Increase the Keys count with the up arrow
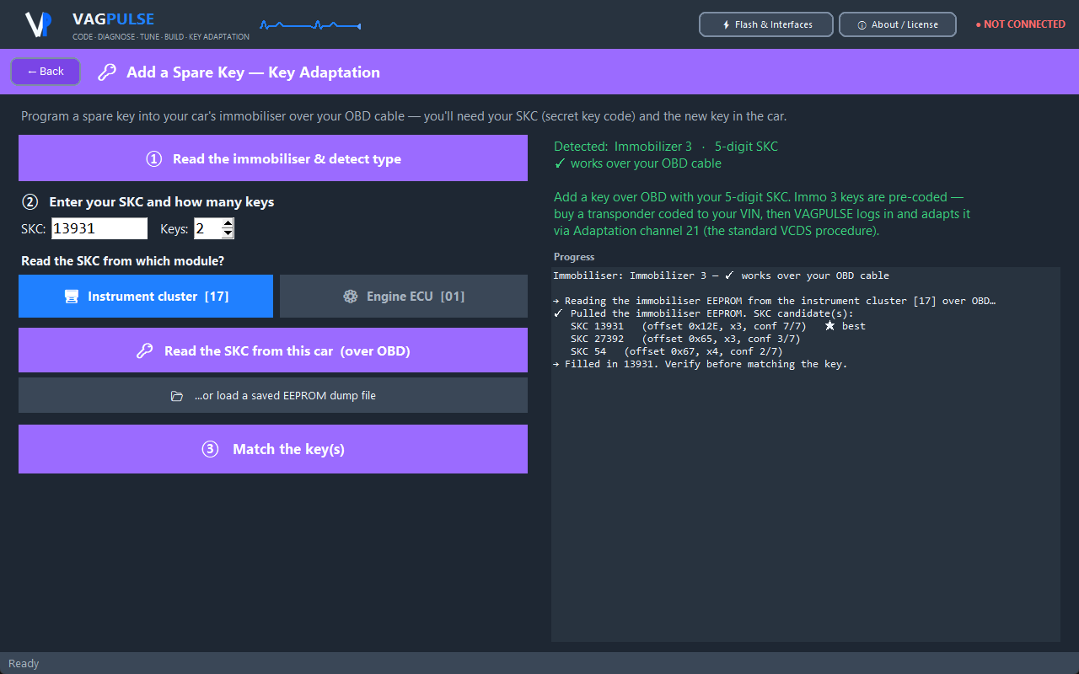Screen dimensions: 1079x674 [228, 223]
